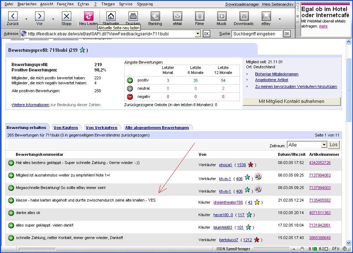Open the Downloadmanager tab
Image resolution: width=353 pixels, height=253 pixels.
pos(242,4)
